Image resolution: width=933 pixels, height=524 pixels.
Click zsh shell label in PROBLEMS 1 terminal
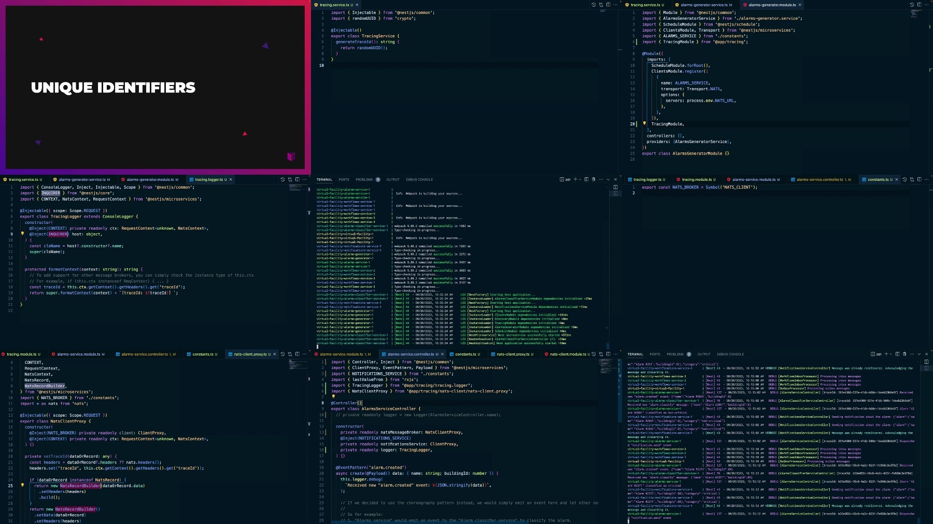[x=566, y=179]
